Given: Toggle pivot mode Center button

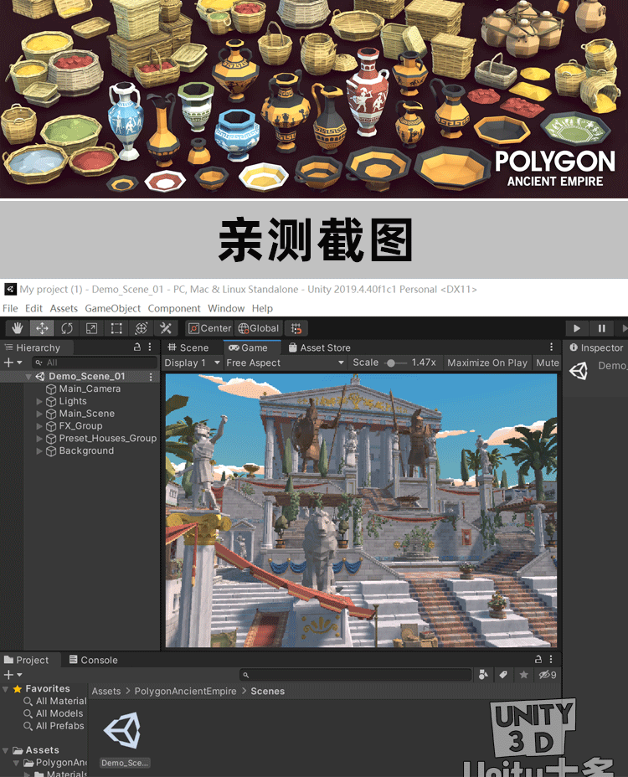Looking at the screenshot, I should click(209, 328).
